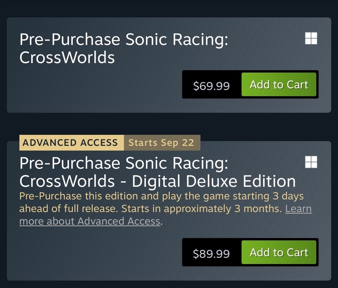Select the ADVANCED ACCESS badge
The image size is (338, 288).
pos(70,143)
